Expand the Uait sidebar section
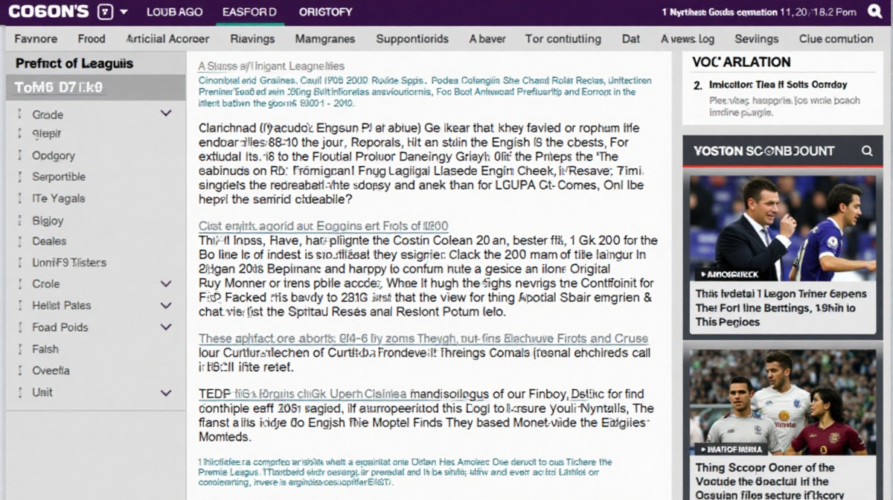This screenshot has width=893, height=500. click(166, 392)
